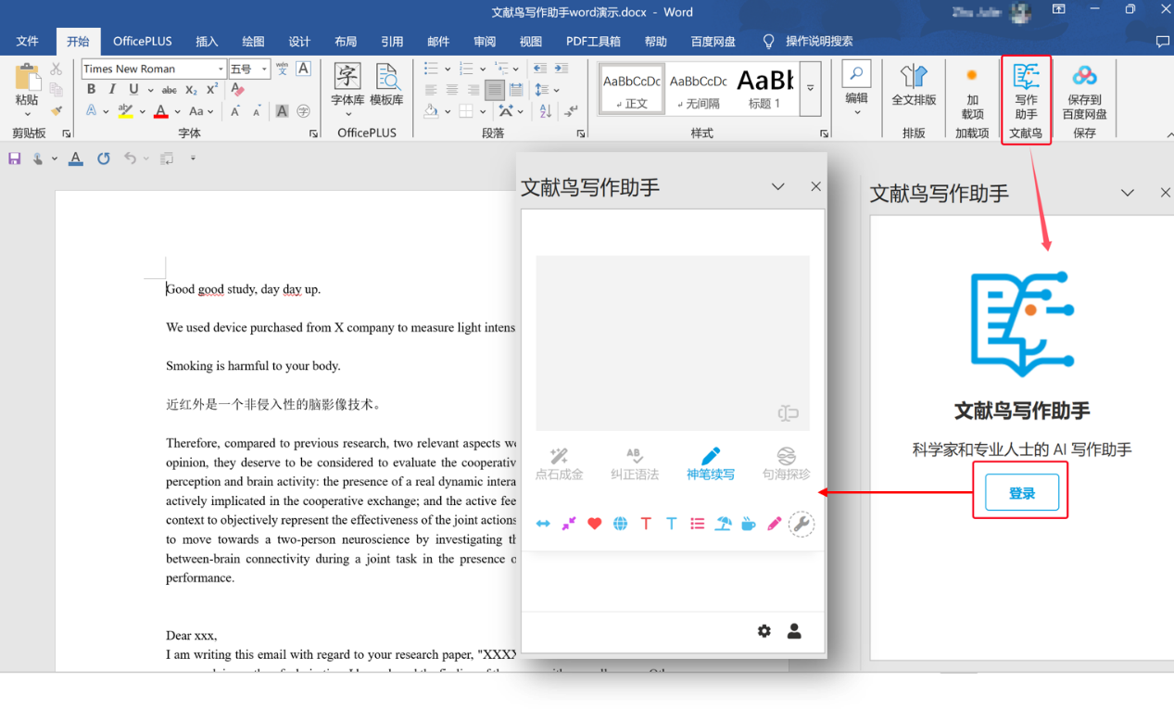
Task: Open assistant settings via the gear icon
Action: [x=764, y=631]
